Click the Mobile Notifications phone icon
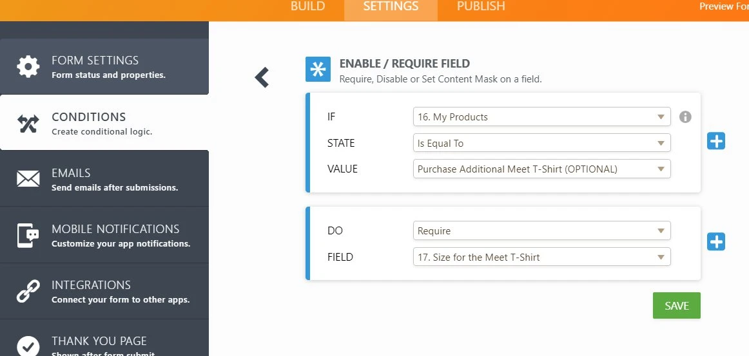This screenshot has width=749, height=356. (28, 235)
